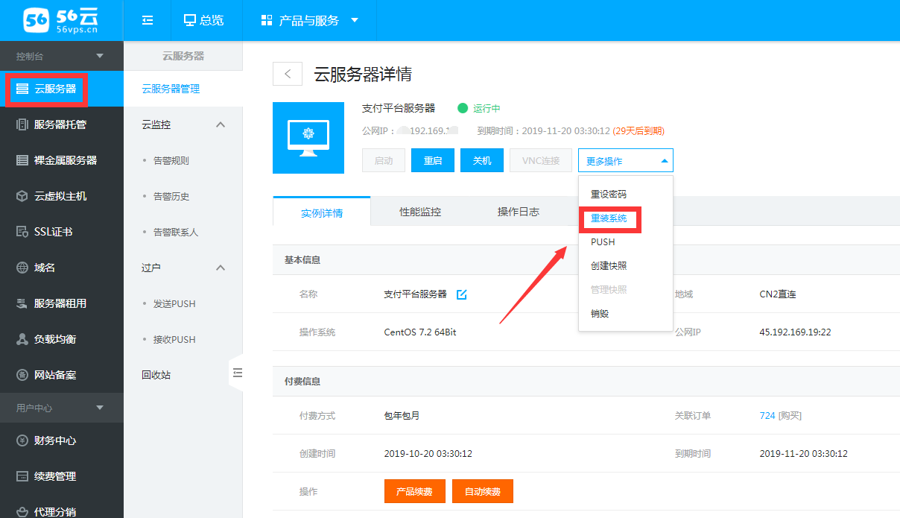Open 裸金属服务器 in the sidebar
Screen dimensions: 900x518
pos(65,160)
